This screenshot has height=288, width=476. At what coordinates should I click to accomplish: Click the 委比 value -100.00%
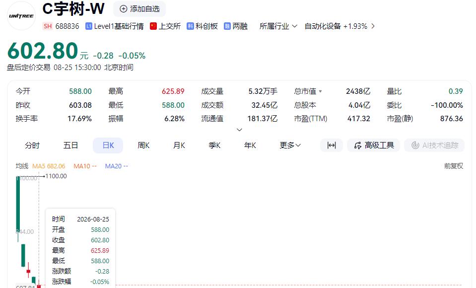click(x=447, y=105)
